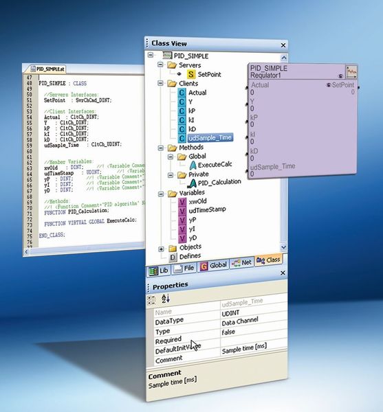This screenshot has height=412, width=383.
Task: Click the Clients folder icon
Action: 172,83
